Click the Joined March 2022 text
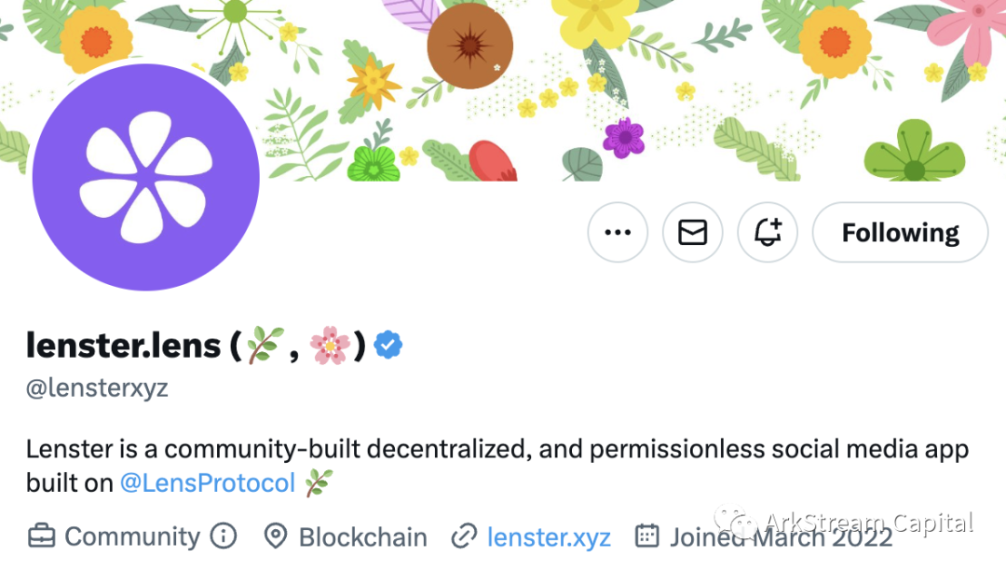Image resolution: width=1006 pixels, height=570 pixels. point(779,537)
